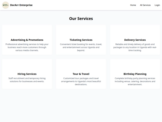This screenshot has height=122, width=162.
Task: Click the DorArr Enterprise brand name
Action: coord(21,5)
